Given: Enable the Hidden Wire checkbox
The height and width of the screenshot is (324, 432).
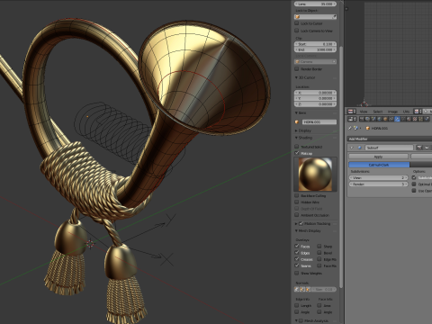Looking at the screenshot, I should coord(297,202).
